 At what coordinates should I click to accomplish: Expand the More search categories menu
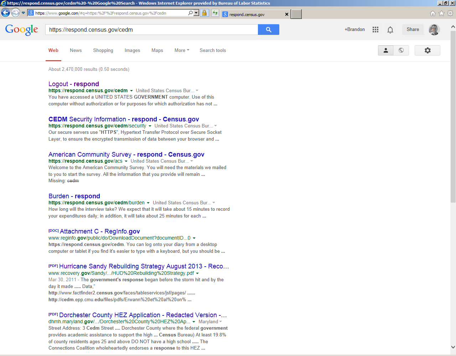click(182, 51)
